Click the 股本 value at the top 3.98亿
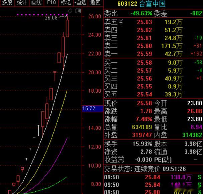The image size is (203, 194). (x=193, y=144)
